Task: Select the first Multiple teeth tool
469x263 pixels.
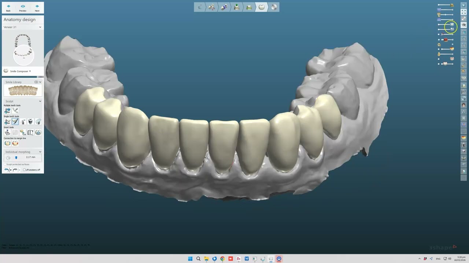Action: pyautogui.click(x=7, y=110)
